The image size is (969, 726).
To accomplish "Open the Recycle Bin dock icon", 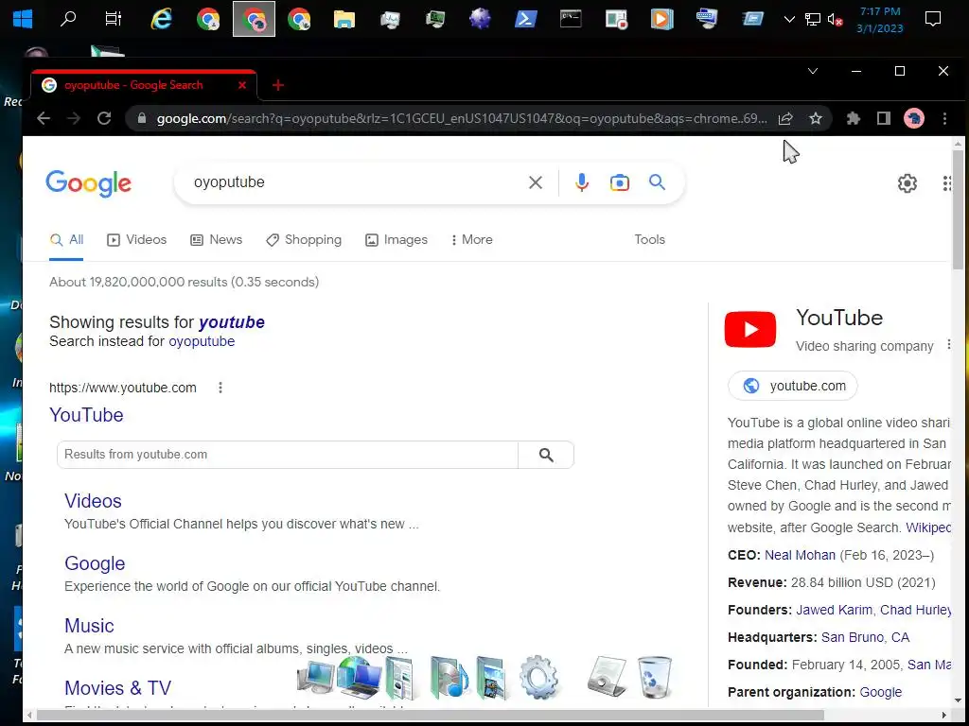I will pyautogui.click(x=654, y=678).
